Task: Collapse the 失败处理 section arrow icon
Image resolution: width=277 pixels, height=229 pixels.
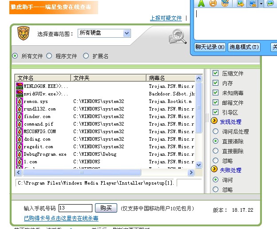Action: click(214, 169)
